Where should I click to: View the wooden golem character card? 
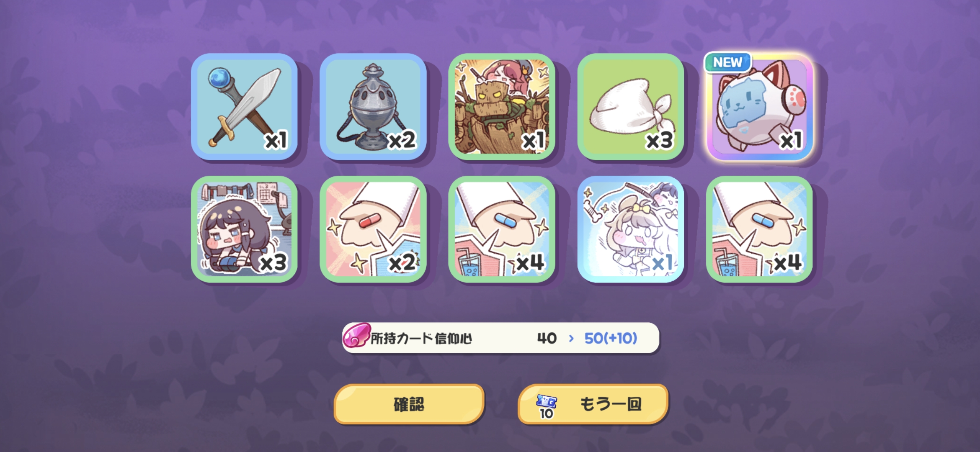click(502, 107)
